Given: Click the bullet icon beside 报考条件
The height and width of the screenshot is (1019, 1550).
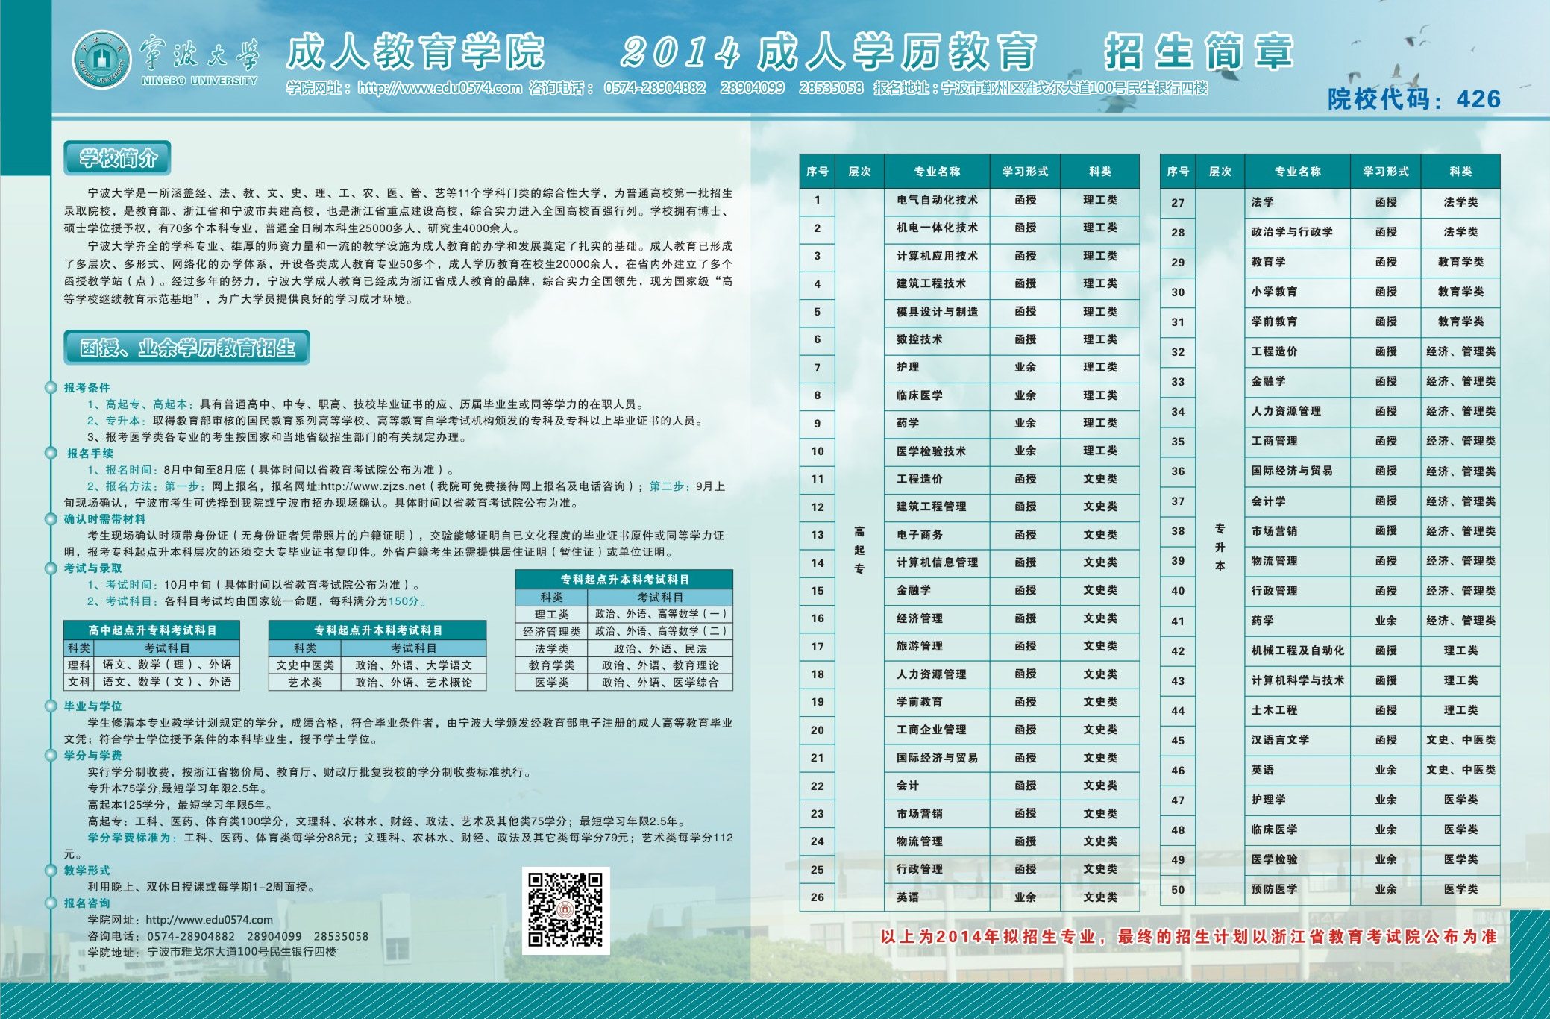Looking at the screenshot, I should pyautogui.click(x=51, y=388).
